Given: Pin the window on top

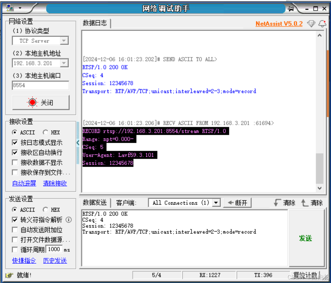Looking at the screenshot, I should point(291,9).
